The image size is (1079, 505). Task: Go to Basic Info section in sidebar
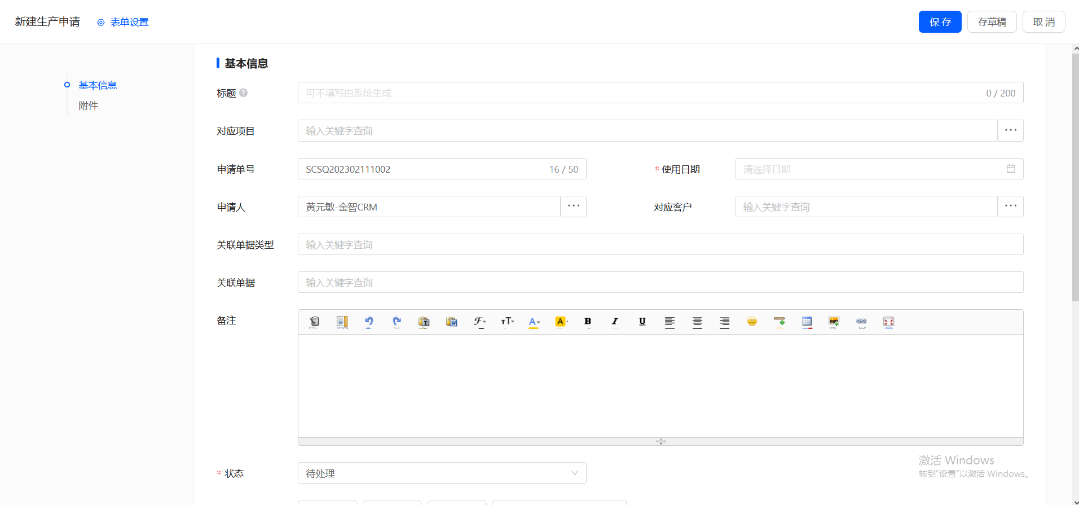[x=98, y=85]
